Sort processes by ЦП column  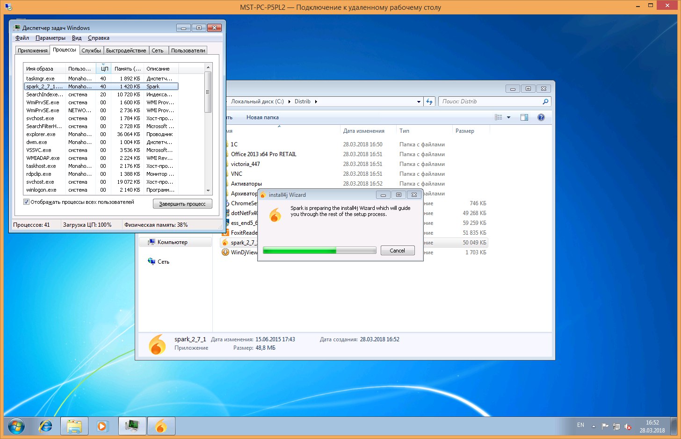(x=104, y=69)
